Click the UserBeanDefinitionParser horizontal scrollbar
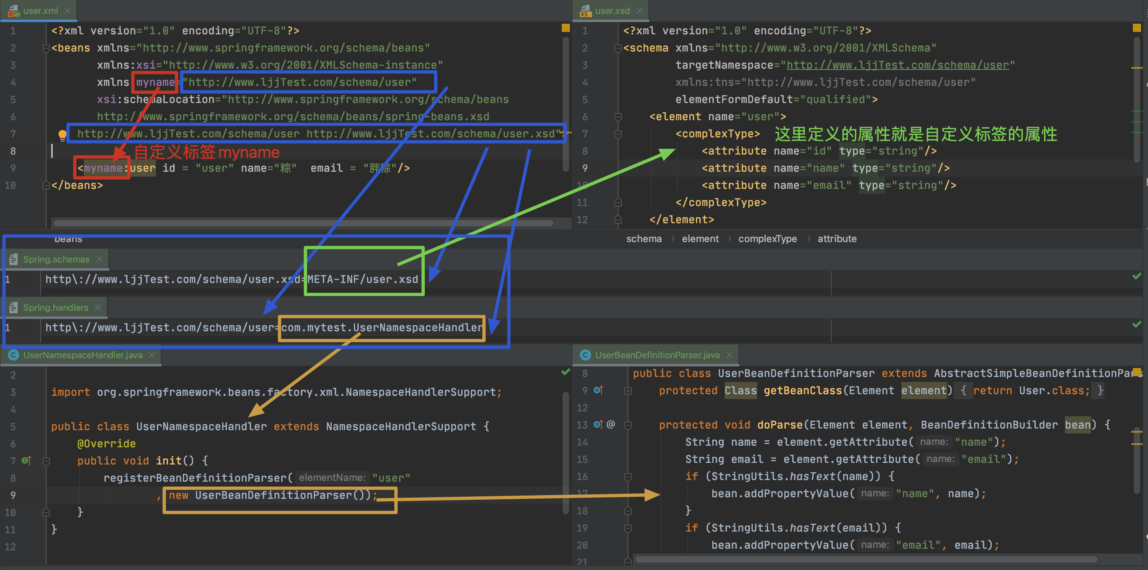 [x=866, y=559]
